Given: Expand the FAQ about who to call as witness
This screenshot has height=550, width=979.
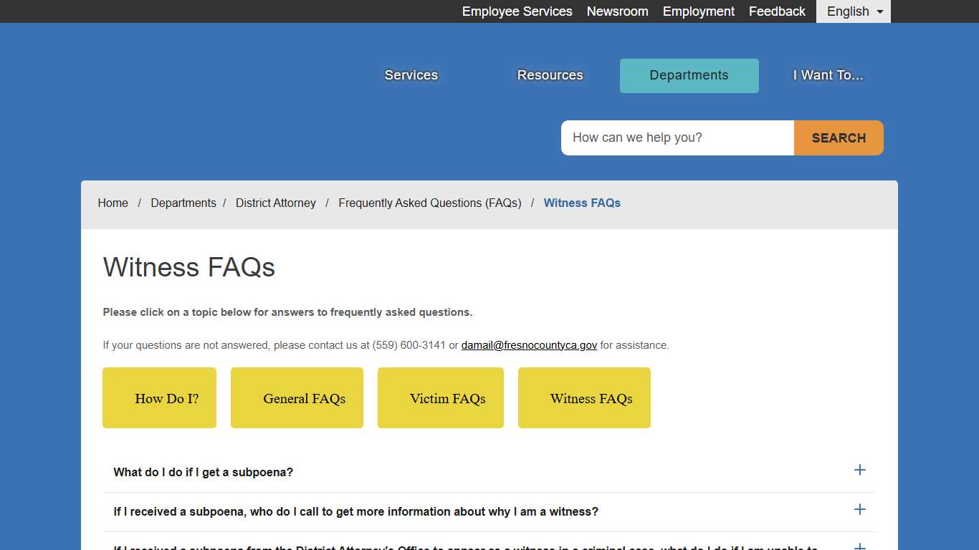Looking at the screenshot, I should 355,511.
